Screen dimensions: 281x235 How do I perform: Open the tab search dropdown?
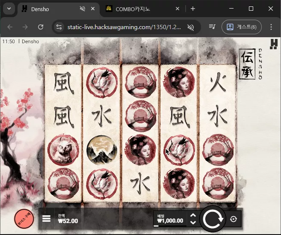[9, 9]
